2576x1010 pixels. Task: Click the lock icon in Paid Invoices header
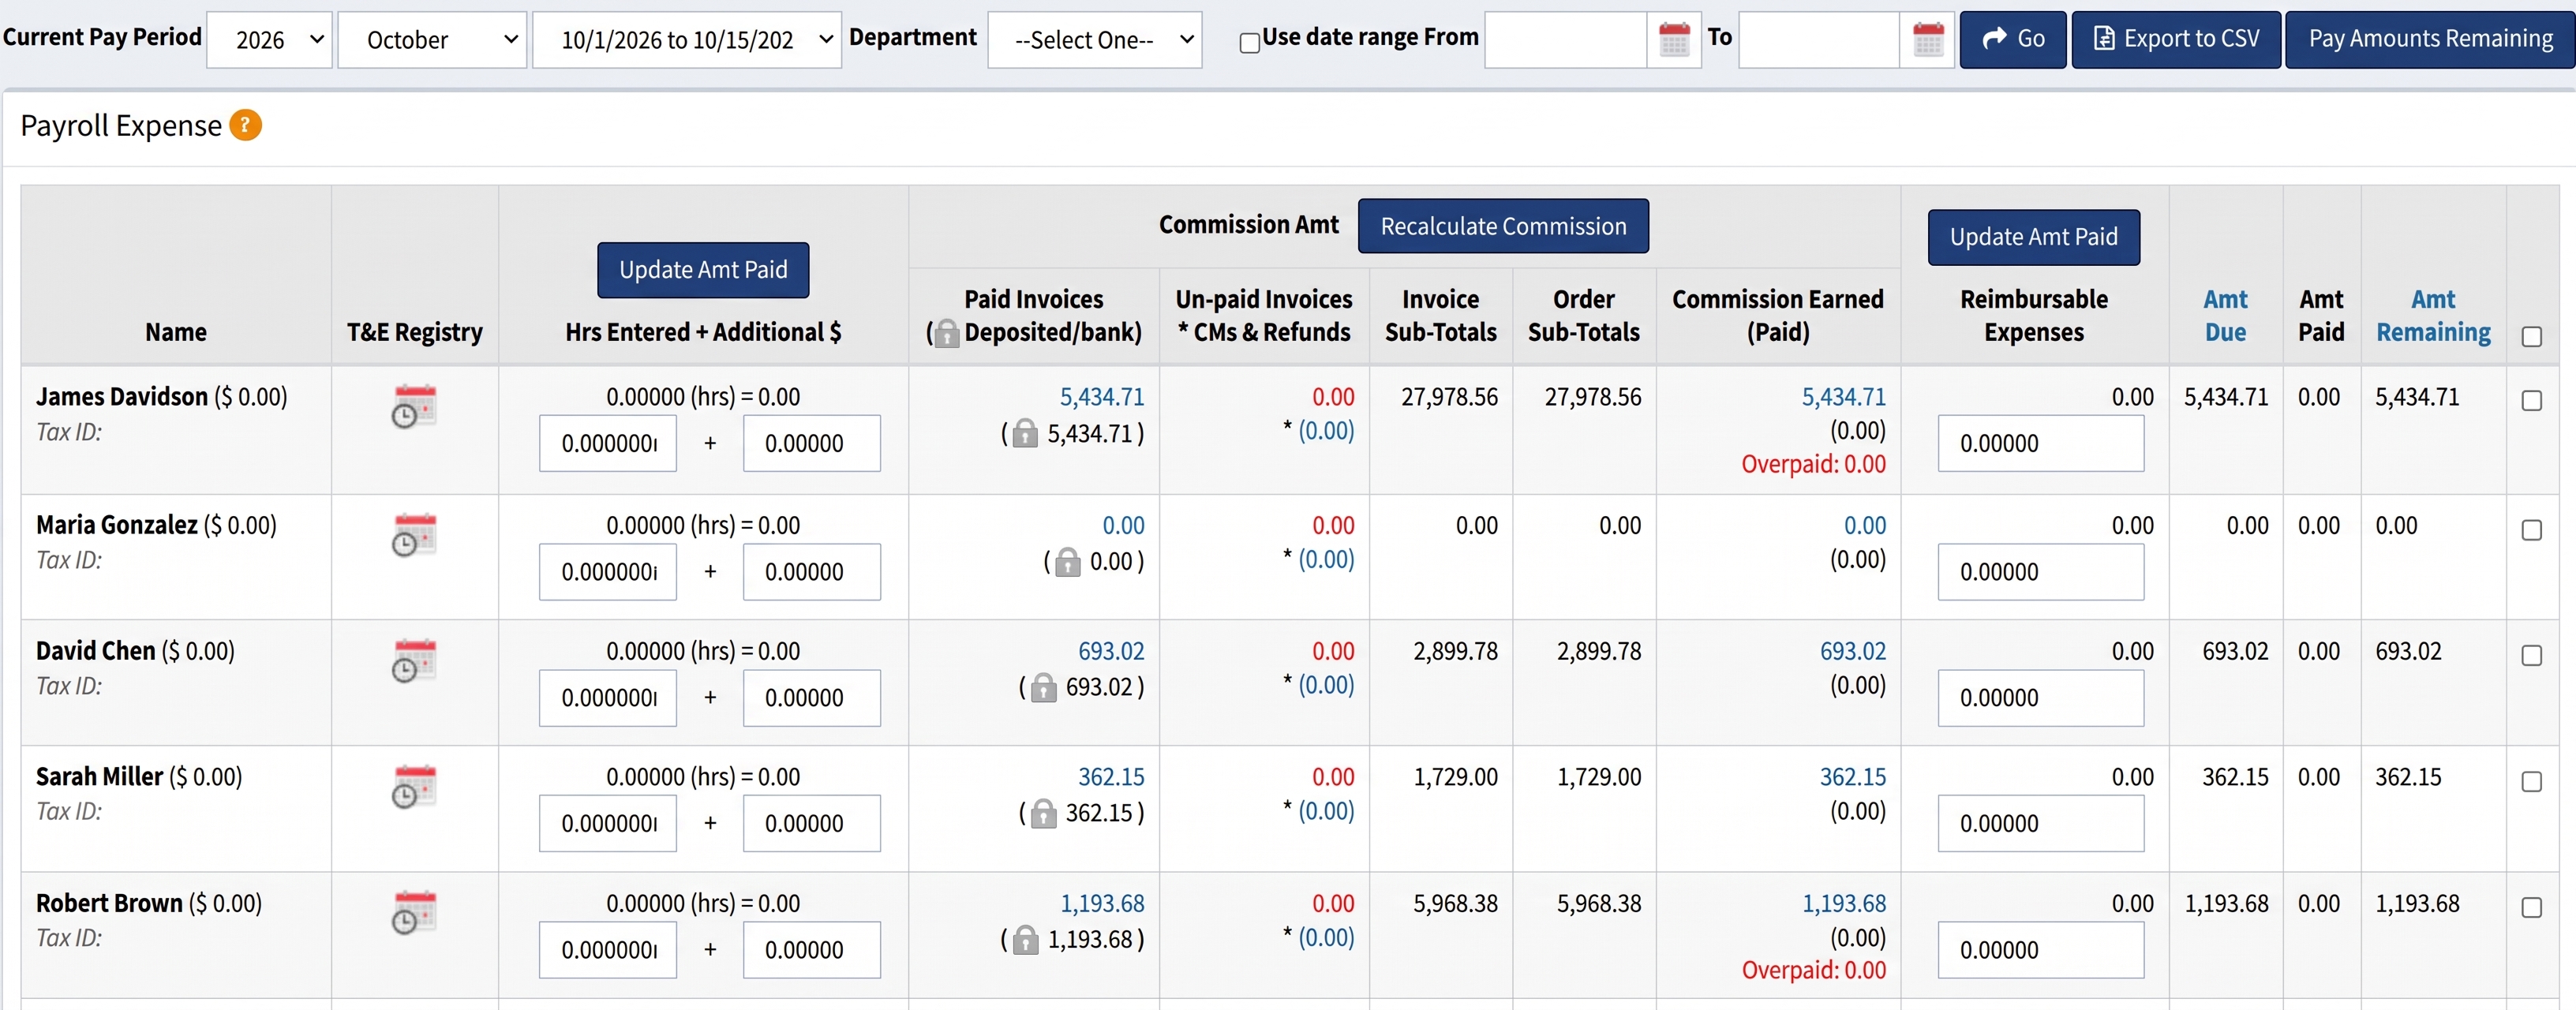(946, 333)
